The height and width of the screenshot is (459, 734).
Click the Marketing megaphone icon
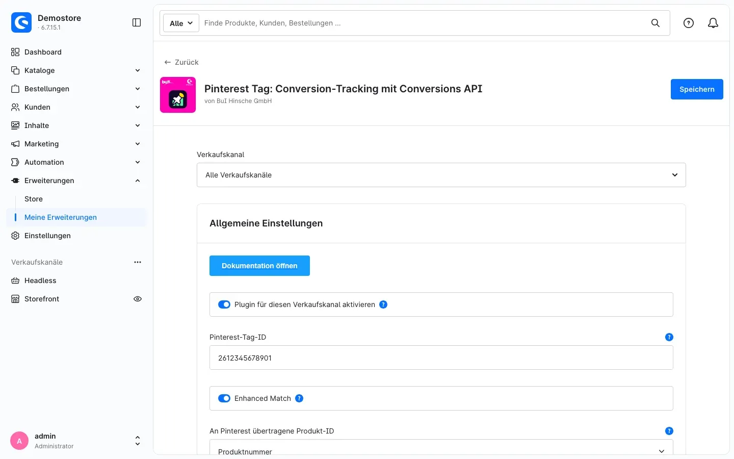tap(15, 144)
